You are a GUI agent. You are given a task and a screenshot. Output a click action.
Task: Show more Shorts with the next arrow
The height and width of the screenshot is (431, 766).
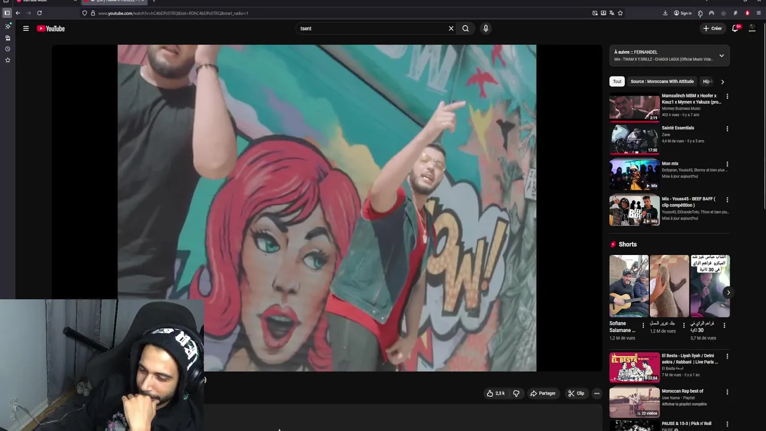(728, 293)
